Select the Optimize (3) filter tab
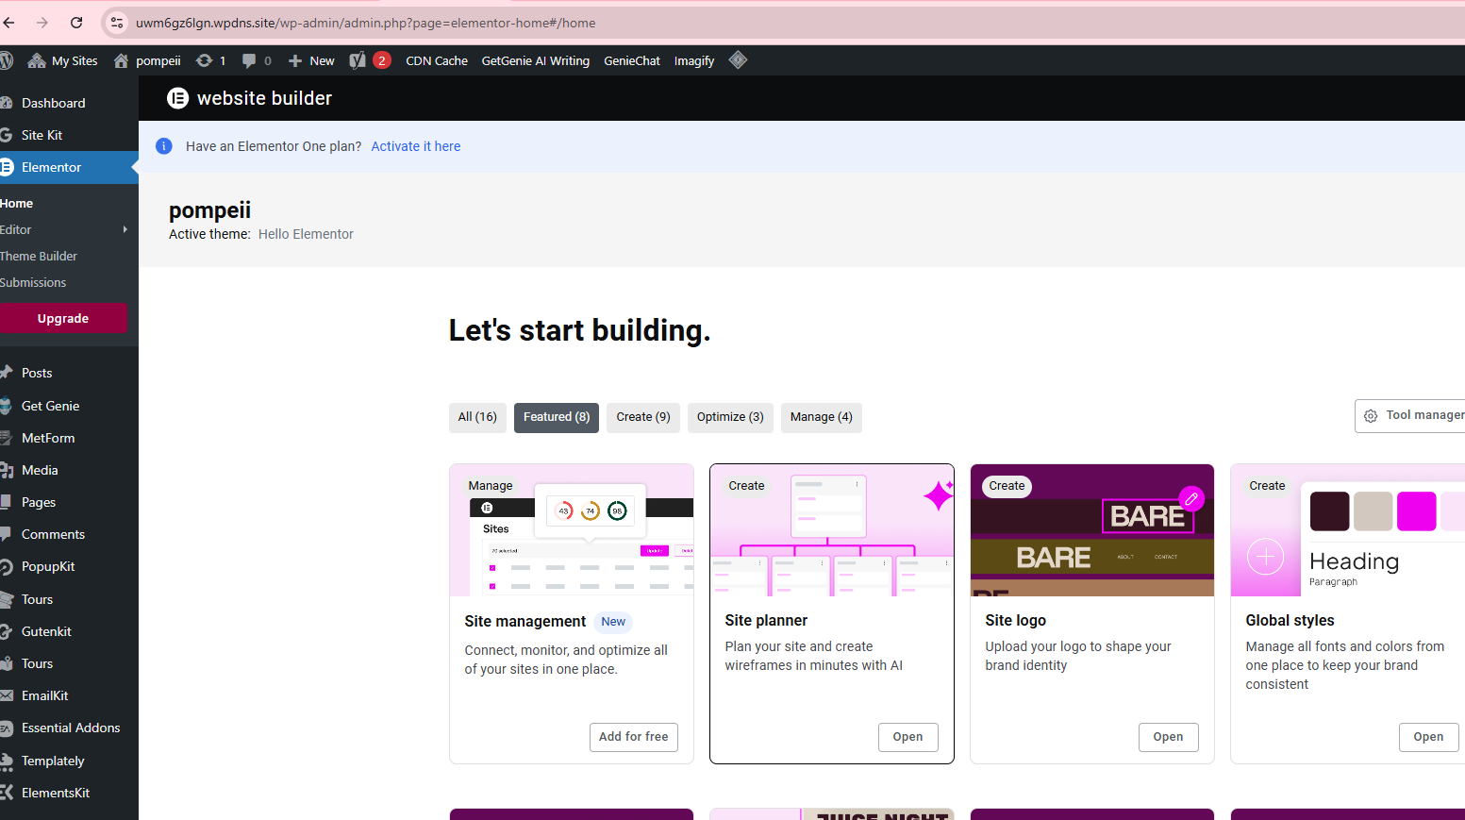The height and width of the screenshot is (820, 1465). (730, 417)
